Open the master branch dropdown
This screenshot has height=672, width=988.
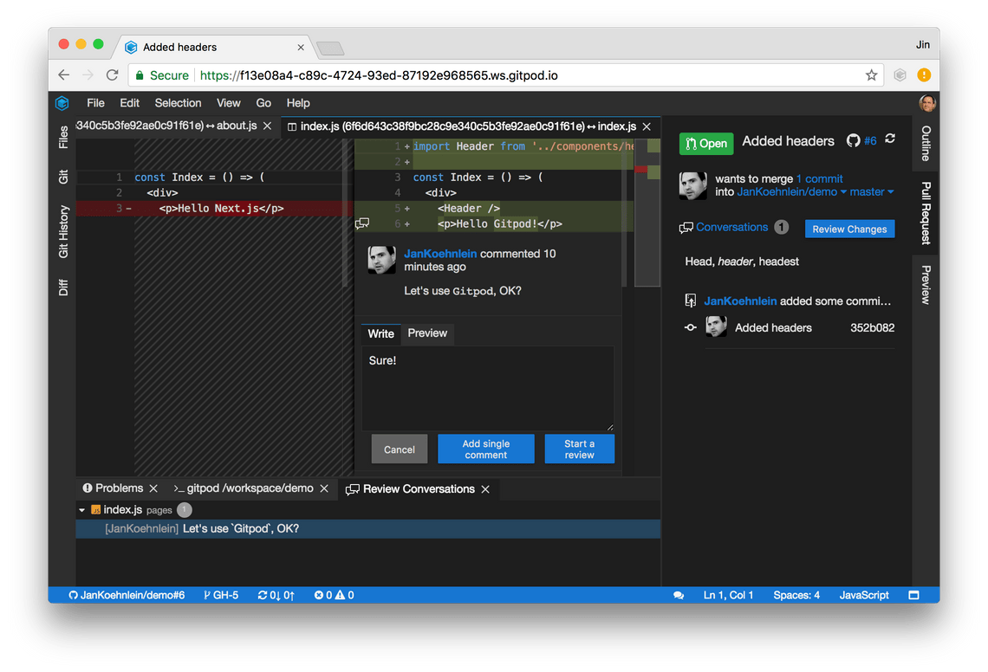click(x=871, y=192)
